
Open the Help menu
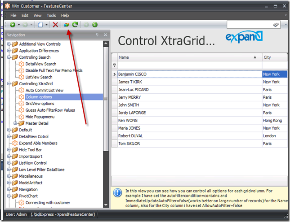pos(65,16)
